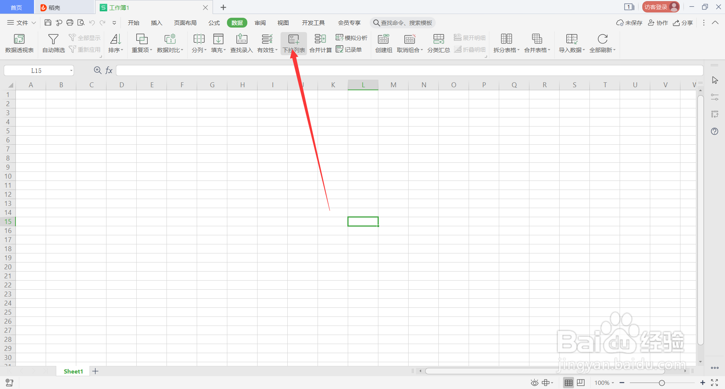Click the 未保存 unsaved cloud button
This screenshot has width=725, height=389.
pos(629,23)
